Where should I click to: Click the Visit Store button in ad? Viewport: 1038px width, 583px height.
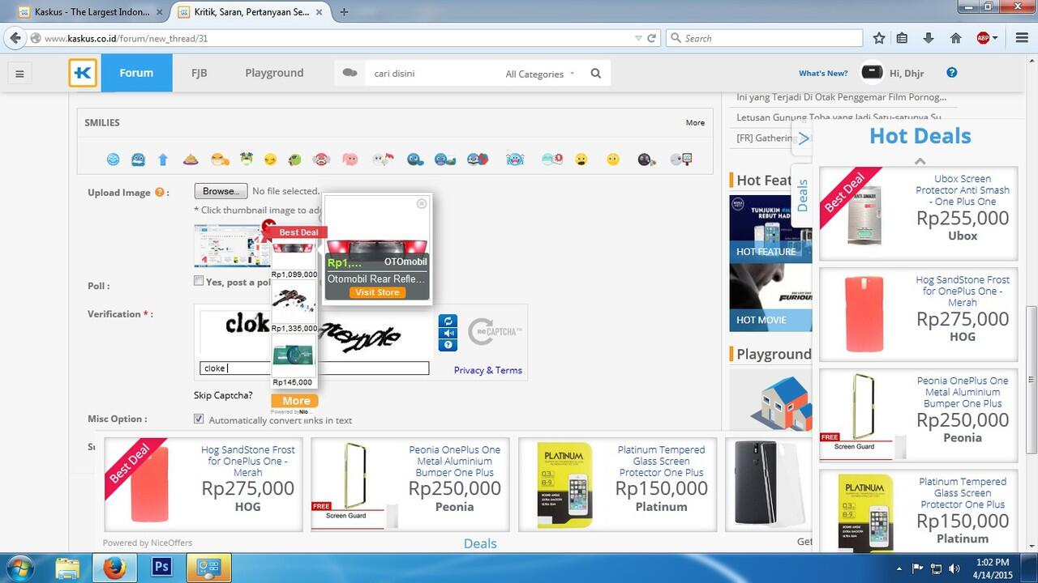point(377,292)
